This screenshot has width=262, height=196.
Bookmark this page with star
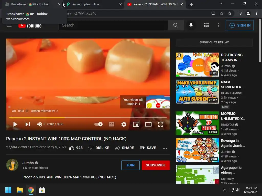230,13
